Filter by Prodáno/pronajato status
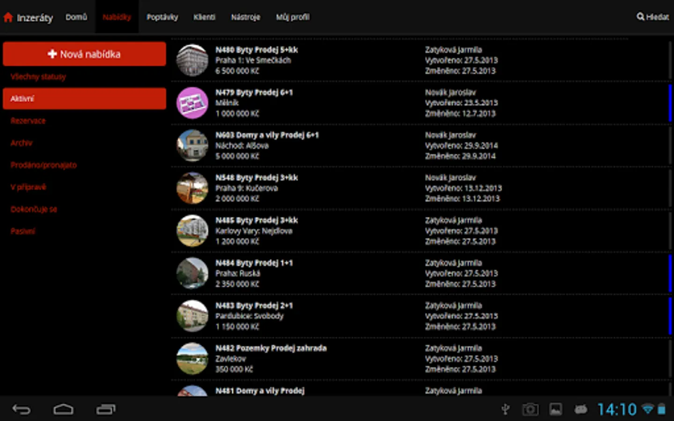Screen dimensions: 674x421 tap(44, 165)
